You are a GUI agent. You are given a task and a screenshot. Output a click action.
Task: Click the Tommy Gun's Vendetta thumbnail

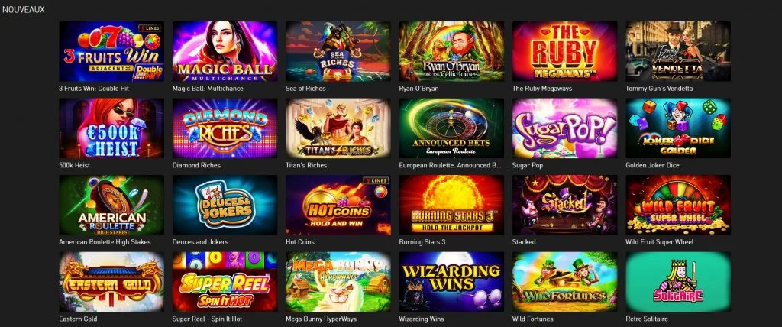tap(678, 51)
